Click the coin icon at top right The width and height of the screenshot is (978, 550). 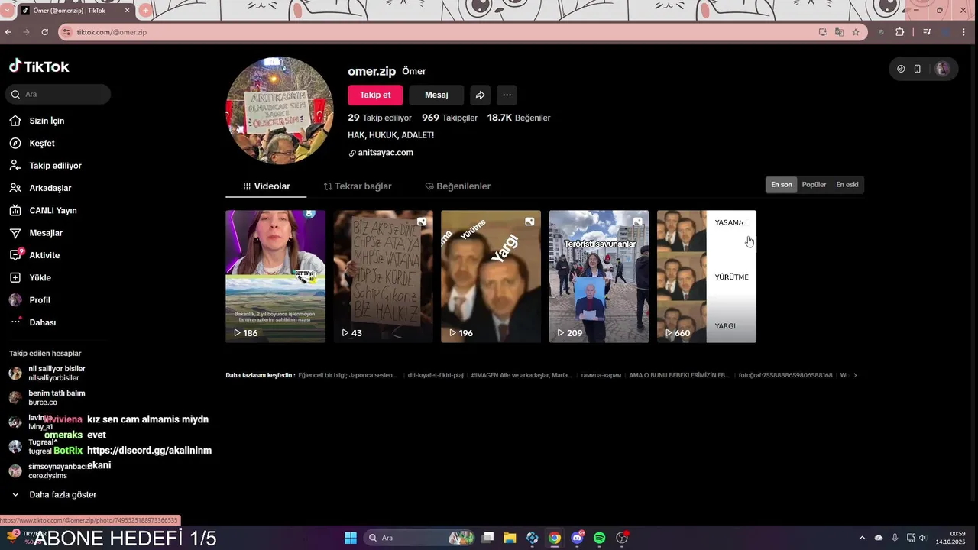tap(901, 69)
